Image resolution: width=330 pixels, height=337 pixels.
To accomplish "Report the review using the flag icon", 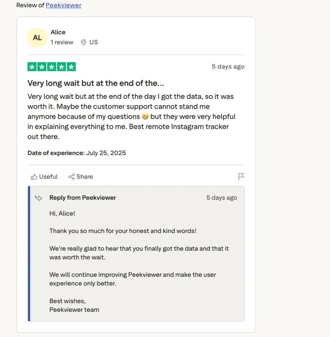I will [241, 177].
